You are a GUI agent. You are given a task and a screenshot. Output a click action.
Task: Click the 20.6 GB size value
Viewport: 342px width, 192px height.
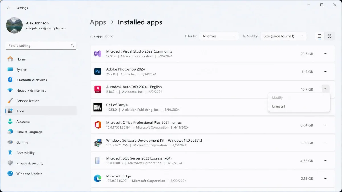[x=307, y=54]
